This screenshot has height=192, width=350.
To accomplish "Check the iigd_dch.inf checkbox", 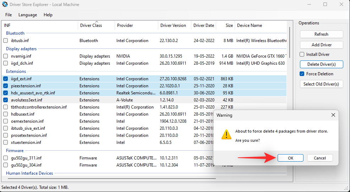I will [6, 63].
